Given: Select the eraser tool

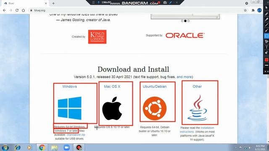Looking at the screenshot, I should click(x=266, y=52).
